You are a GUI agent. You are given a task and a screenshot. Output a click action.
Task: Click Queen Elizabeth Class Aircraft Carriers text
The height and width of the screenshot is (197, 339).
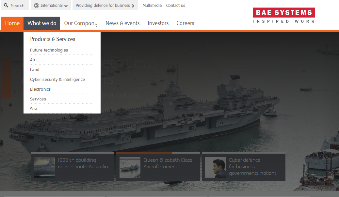click(x=168, y=163)
